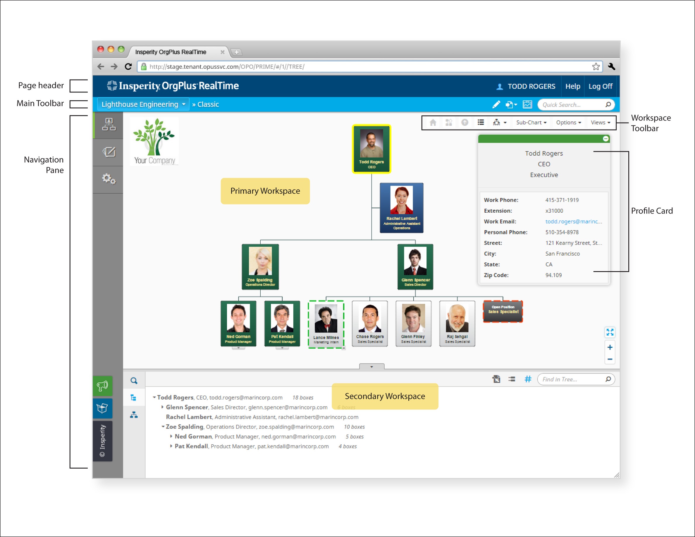Screen dimensions: 695x537
Task: Click the hashtag icon above Find in Tree
Action: pos(528,379)
